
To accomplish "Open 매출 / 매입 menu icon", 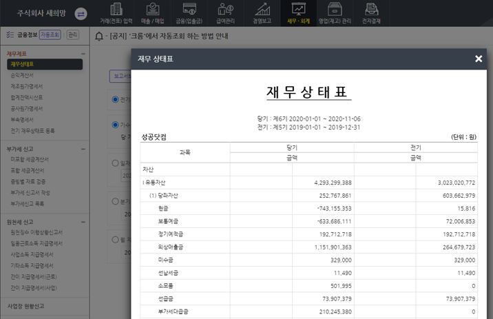I will 153,10.
